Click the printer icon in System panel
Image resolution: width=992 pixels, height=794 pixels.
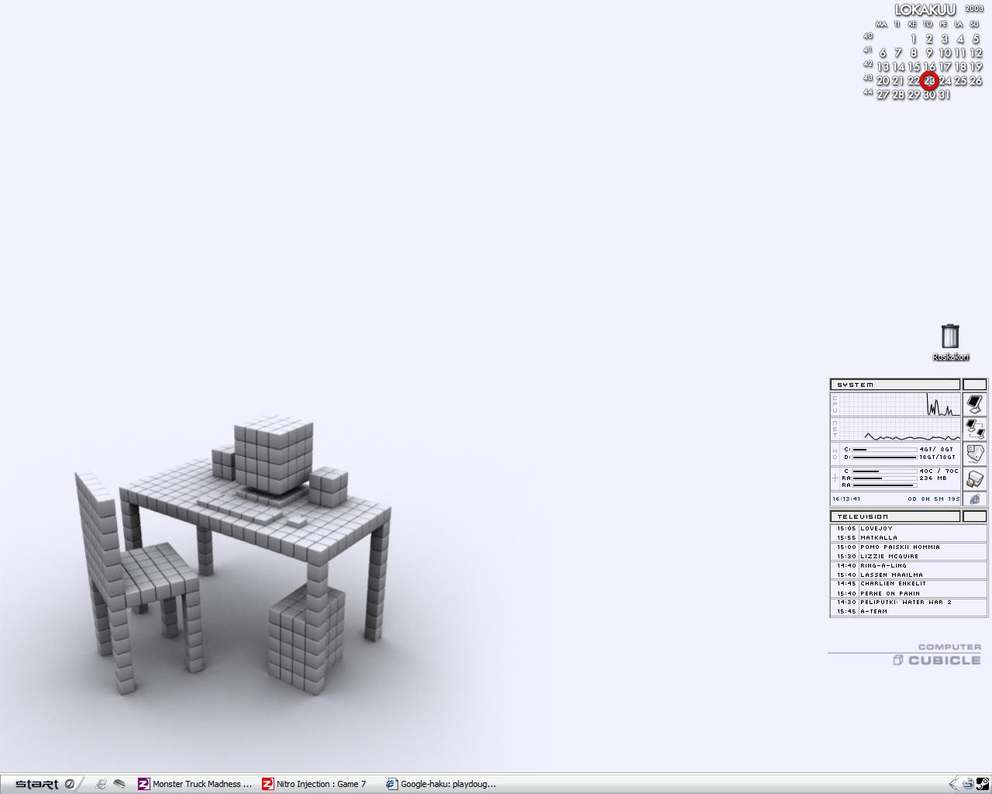point(974,478)
